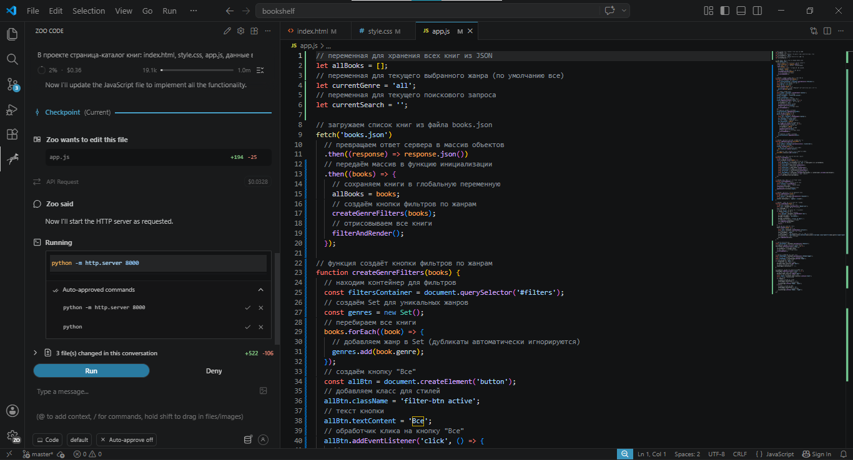Image resolution: width=853 pixels, height=460 pixels.
Task: Toggle the secondary side bar
Action: 757,11
